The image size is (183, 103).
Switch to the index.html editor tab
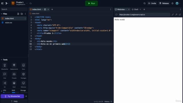(37, 9)
